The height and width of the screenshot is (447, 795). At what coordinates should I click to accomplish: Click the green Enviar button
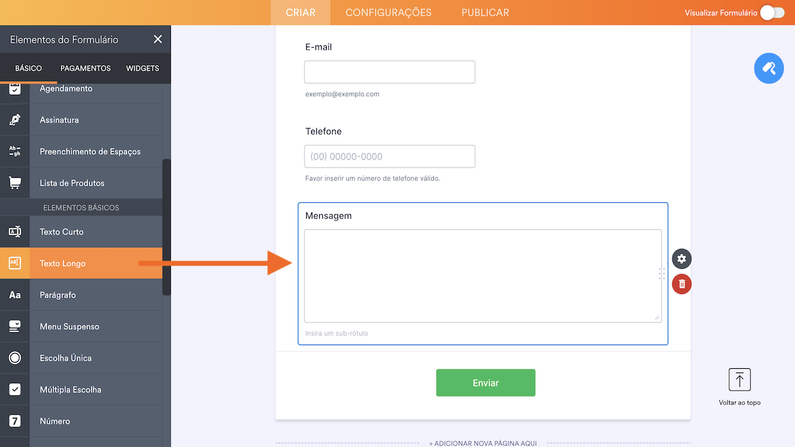tap(486, 382)
